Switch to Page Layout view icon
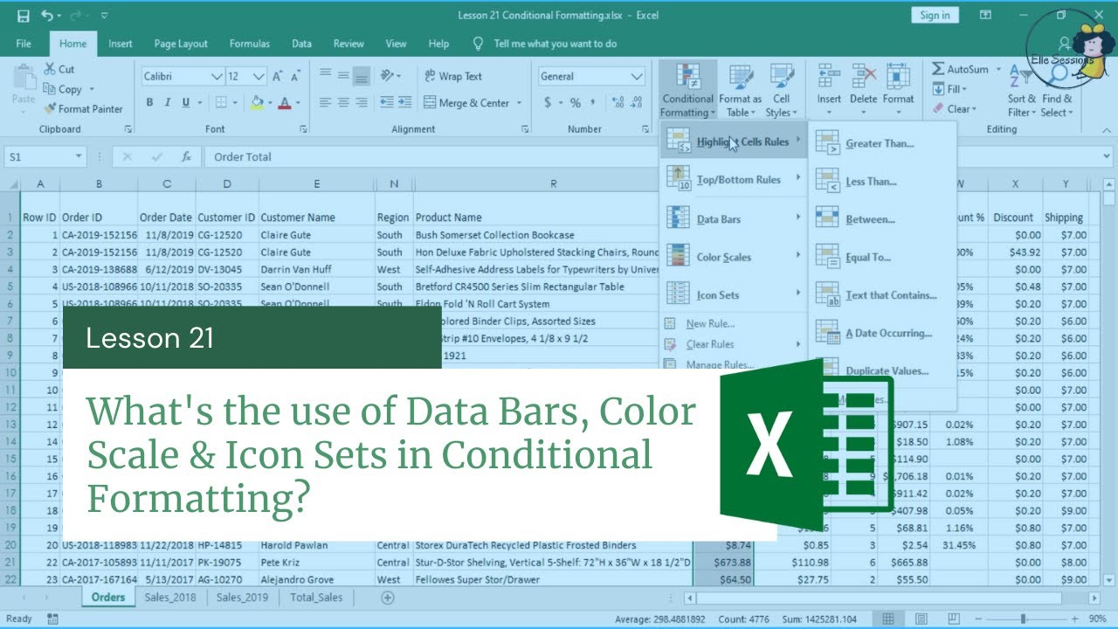Viewport: 1118px width, 629px height. (x=921, y=619)
